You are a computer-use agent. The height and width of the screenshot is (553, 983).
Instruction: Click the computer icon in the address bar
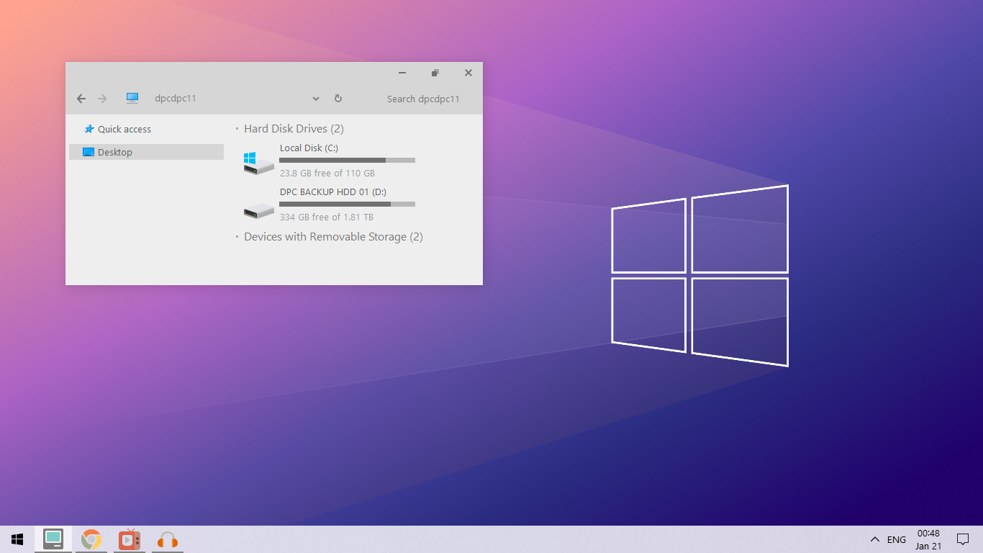132,98
